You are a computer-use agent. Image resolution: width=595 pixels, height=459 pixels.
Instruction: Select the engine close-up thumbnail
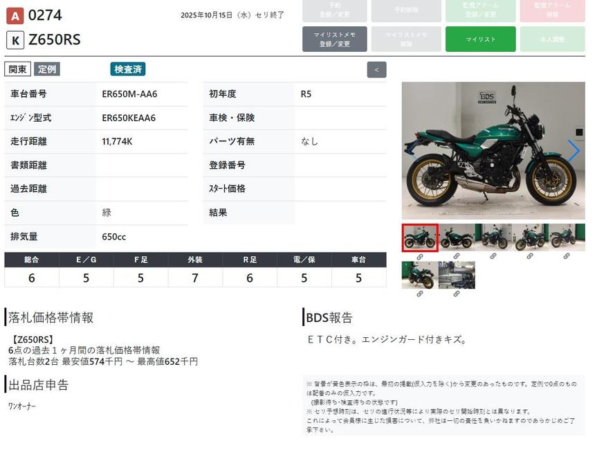[457, 275]
